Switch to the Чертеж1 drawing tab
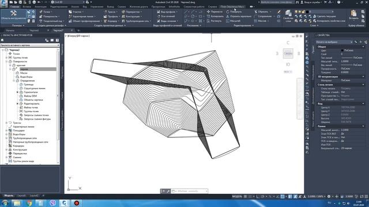Screen dimensions: 369x207 point(35,30)
